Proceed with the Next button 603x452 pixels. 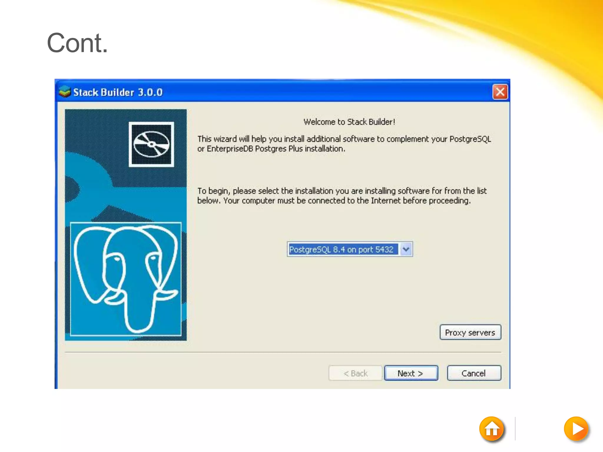tap(411, 373)
